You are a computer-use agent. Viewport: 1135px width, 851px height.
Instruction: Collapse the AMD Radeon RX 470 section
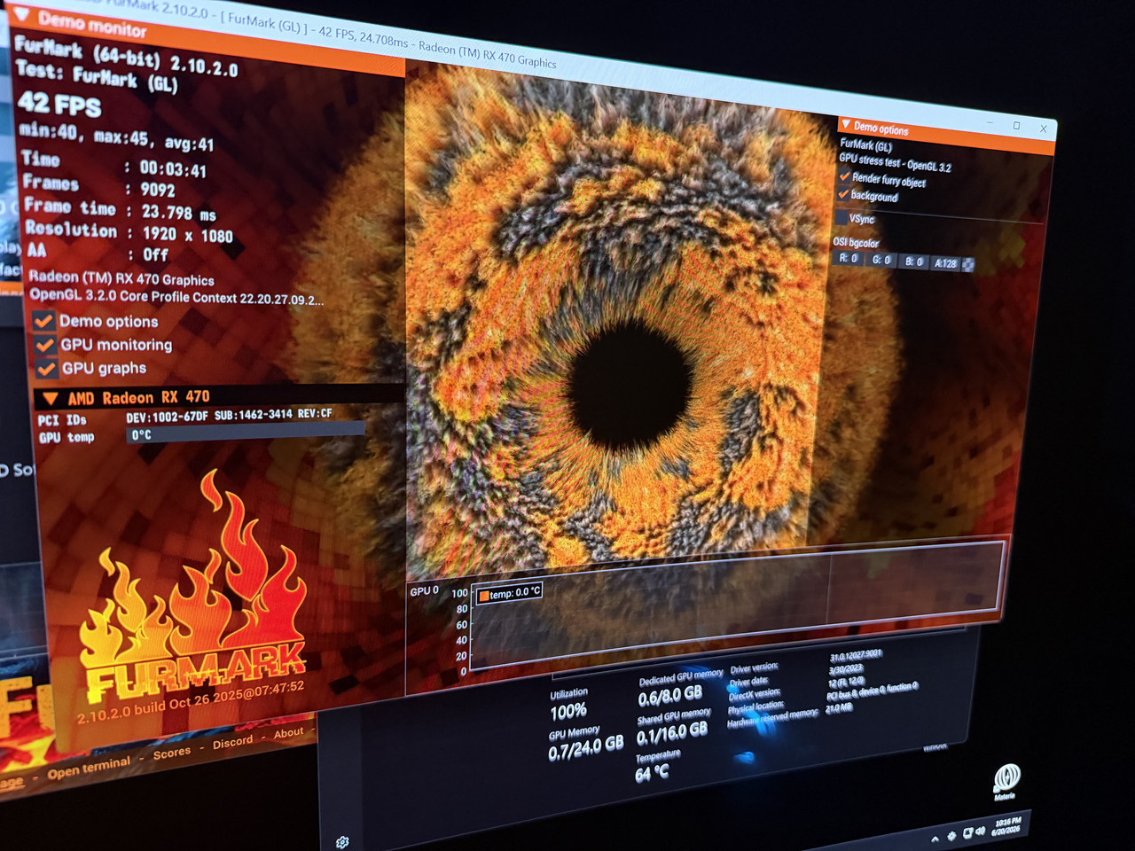51,398
